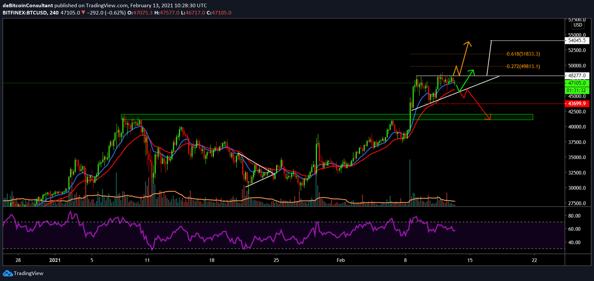This screenshot has width=594, height=281.
Task: Click the 01:31:32 candle countdown label
Action: coord(578,90)
